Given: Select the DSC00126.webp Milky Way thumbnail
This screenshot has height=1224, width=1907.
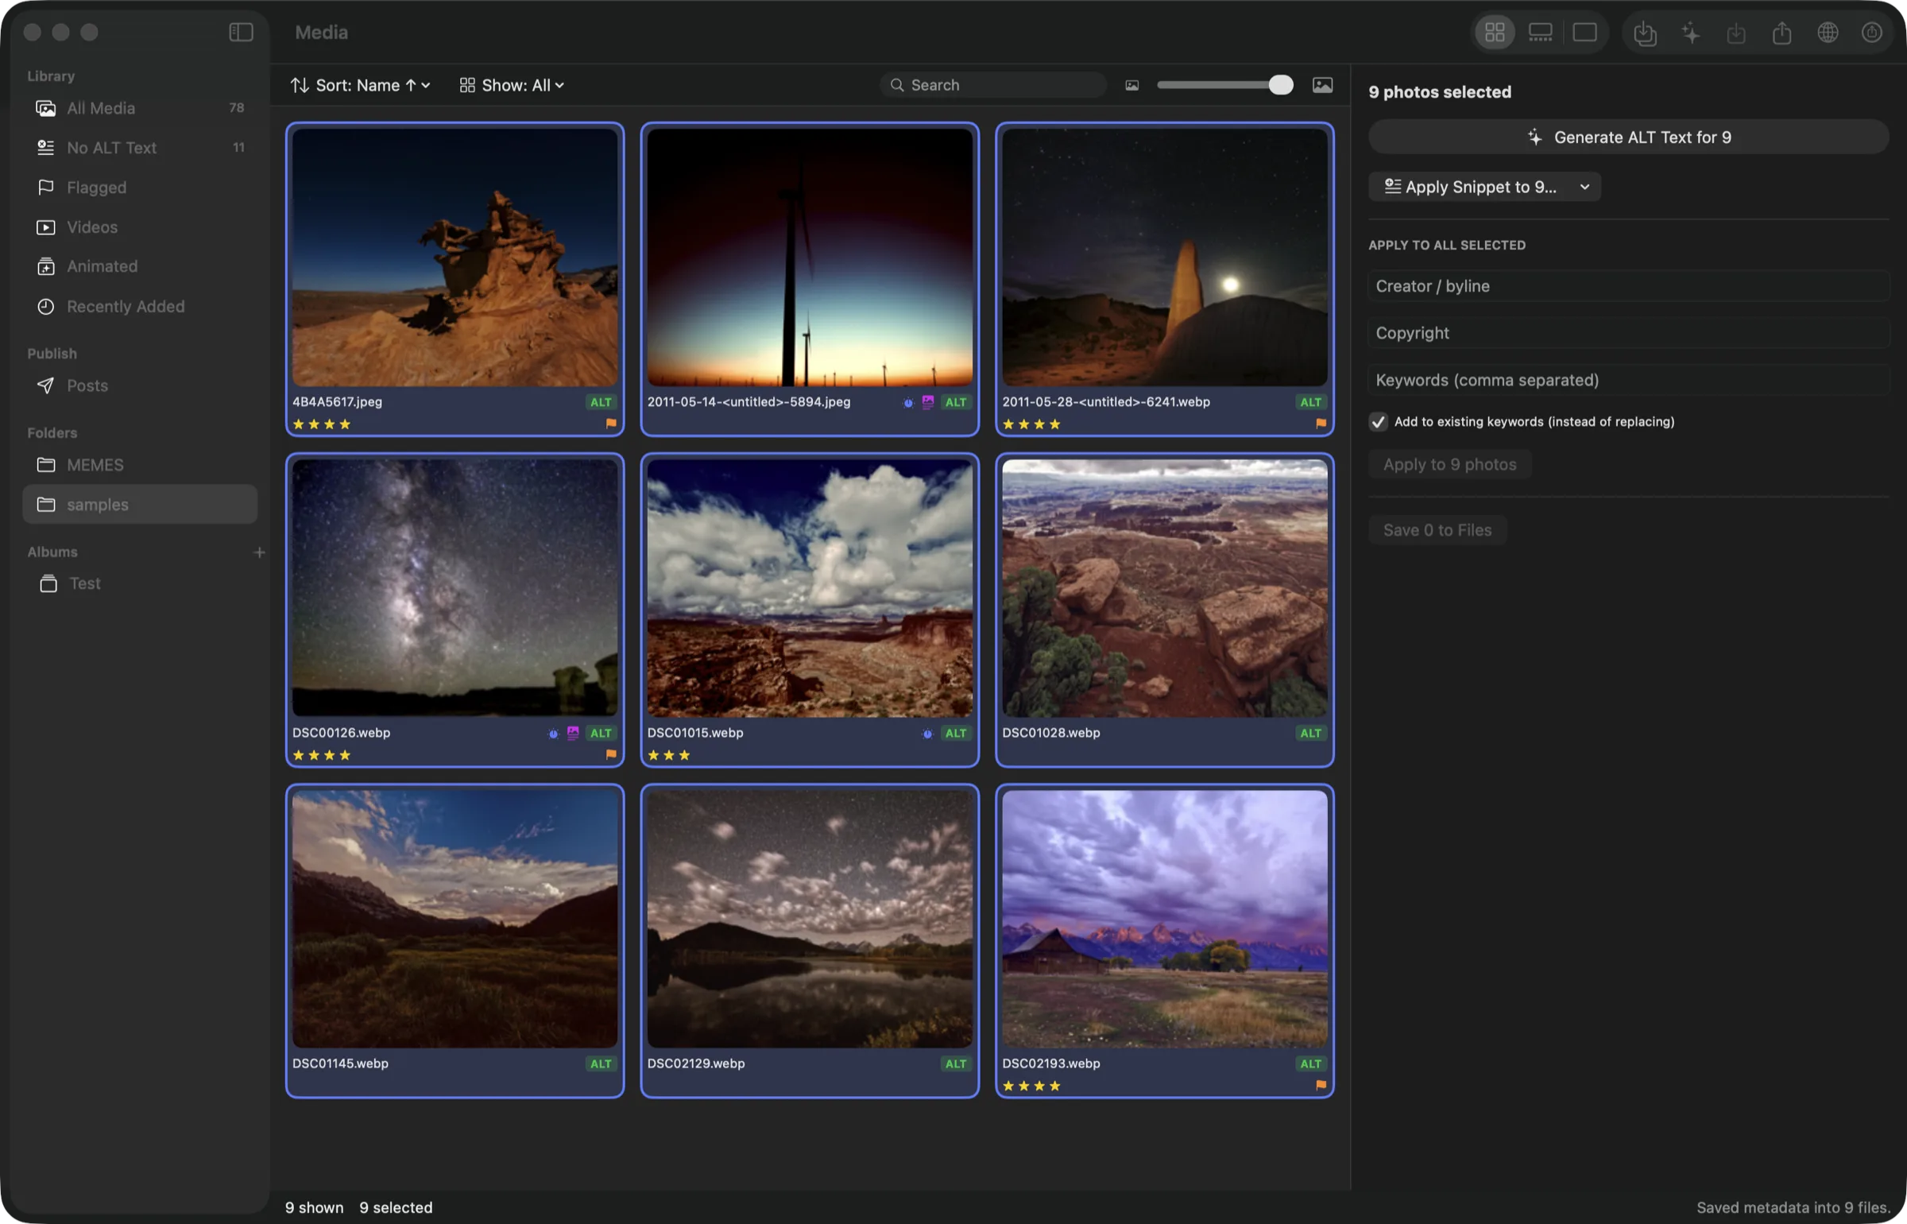Looking at the screenshot, I should pos(455,588).
